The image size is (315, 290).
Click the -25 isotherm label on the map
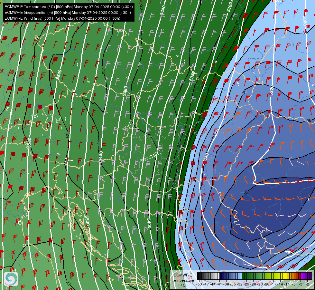(103, 72)
